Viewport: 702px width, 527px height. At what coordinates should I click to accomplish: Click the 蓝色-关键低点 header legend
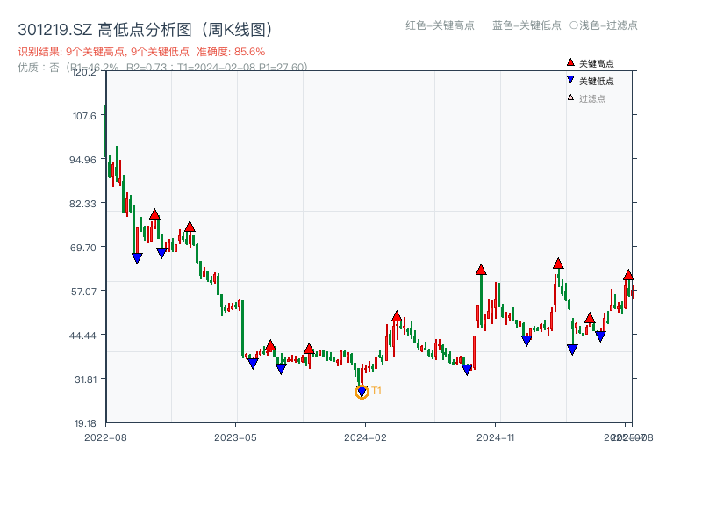[526, 25]
